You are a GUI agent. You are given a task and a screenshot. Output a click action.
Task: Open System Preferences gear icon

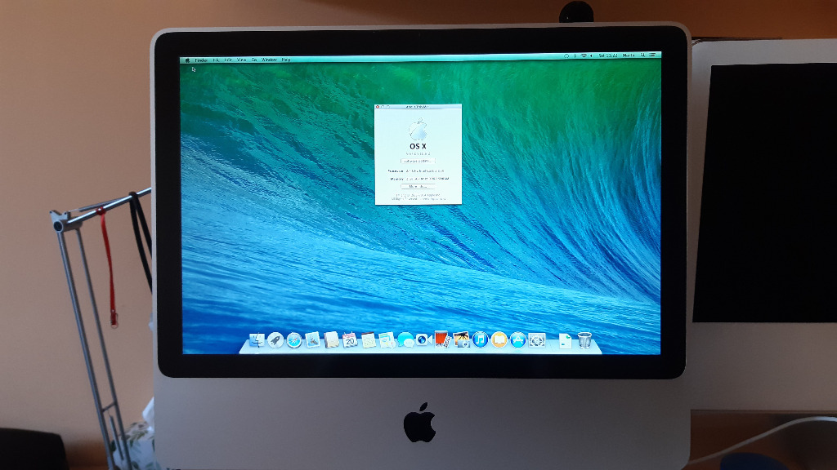tap(536, 340)
